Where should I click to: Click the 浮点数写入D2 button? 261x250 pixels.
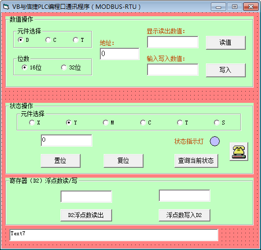(184, 215)
